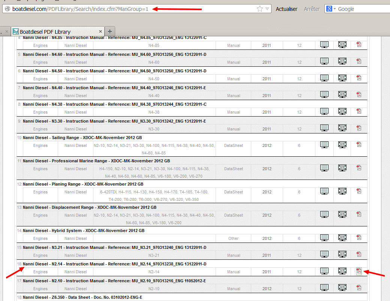Open N4.60 manual in screen viewer

324,61
